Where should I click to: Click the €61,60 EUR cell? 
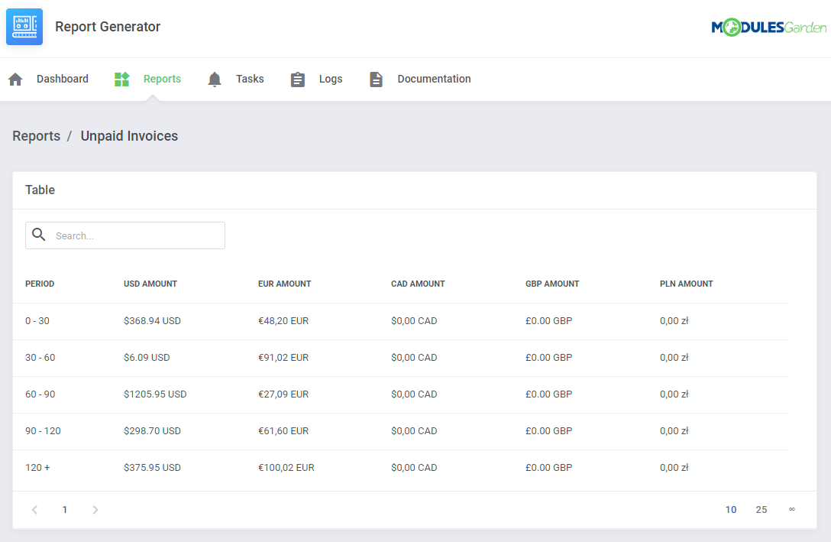[283, 431]
